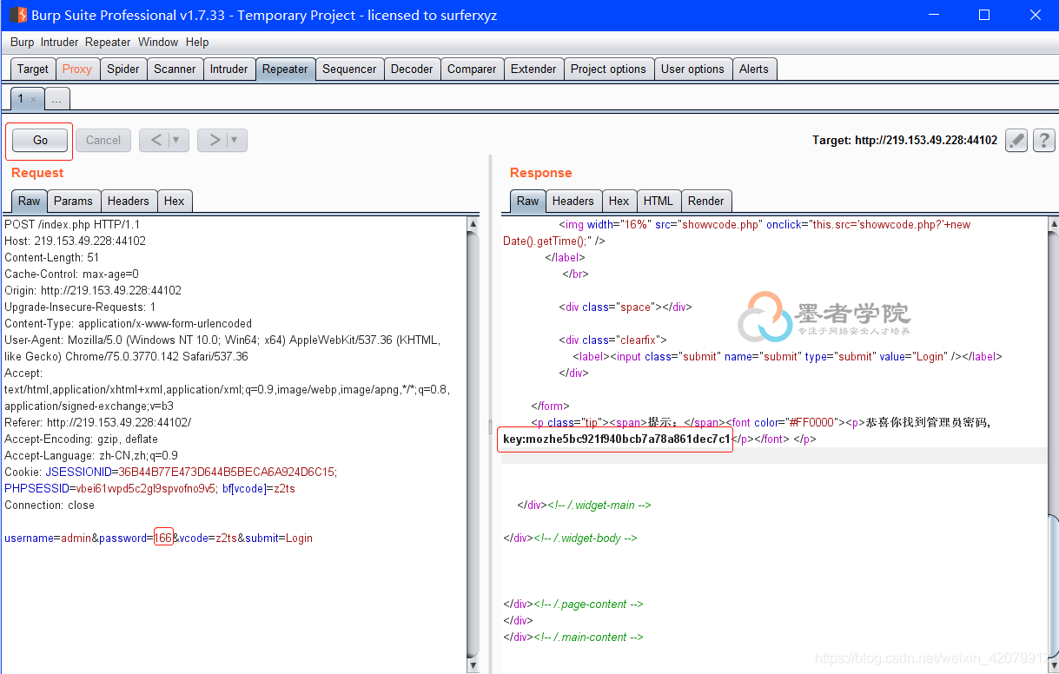Open the Alerts tab
1059x674 pixels.
[x=754, y=69]
